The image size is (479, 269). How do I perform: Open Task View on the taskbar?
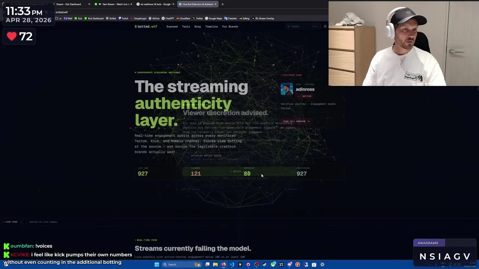[x=207, y=265]
